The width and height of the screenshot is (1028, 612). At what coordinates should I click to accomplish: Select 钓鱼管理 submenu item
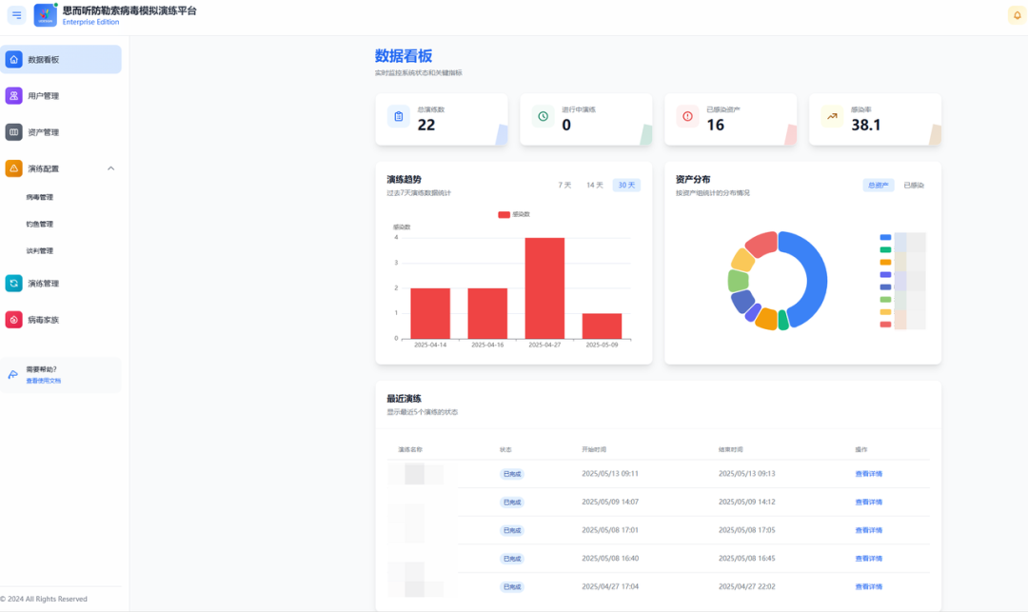click(39, 224)
